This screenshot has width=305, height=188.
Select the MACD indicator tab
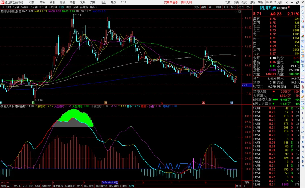pos(18,186)
